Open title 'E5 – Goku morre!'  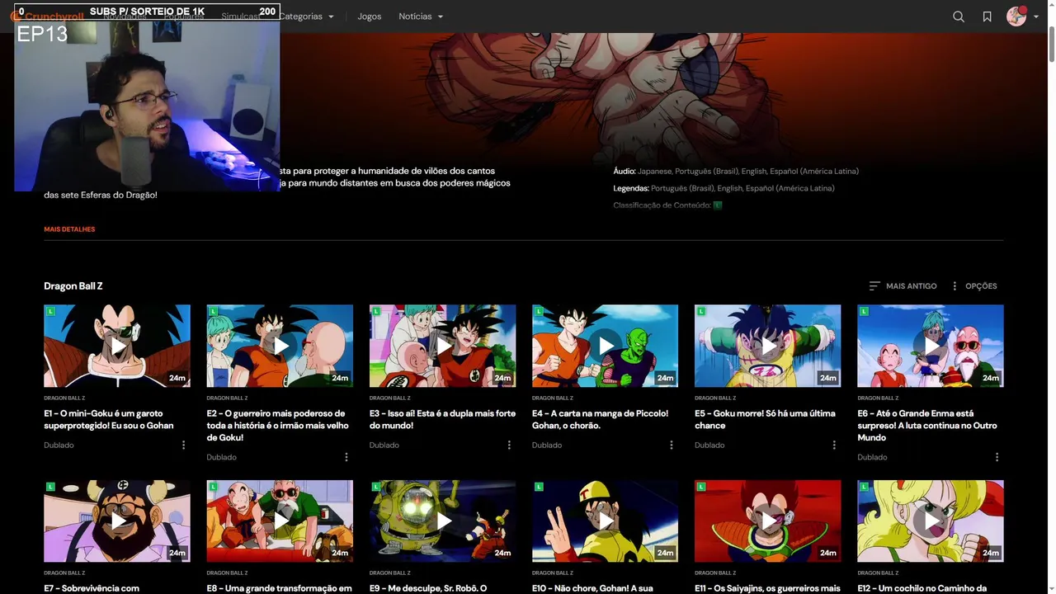(x=765, y=419)
